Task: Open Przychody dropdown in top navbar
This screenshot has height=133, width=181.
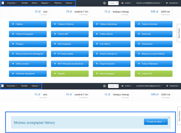Action: coord(12,3)
